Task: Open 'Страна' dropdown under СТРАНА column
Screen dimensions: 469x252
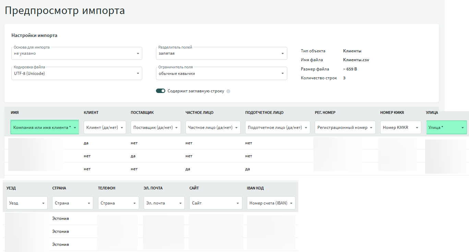Action: click(x=72, y=203)
